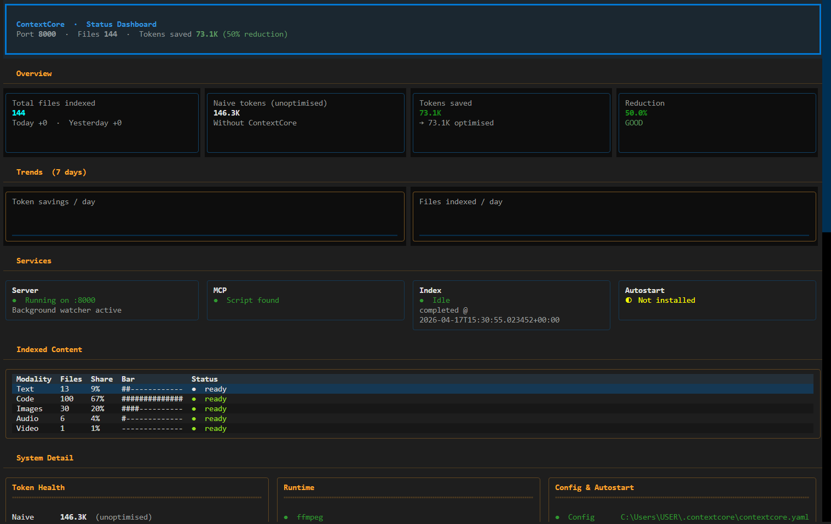Click the Share column header
Screen dimensions: 831x524
102,379
